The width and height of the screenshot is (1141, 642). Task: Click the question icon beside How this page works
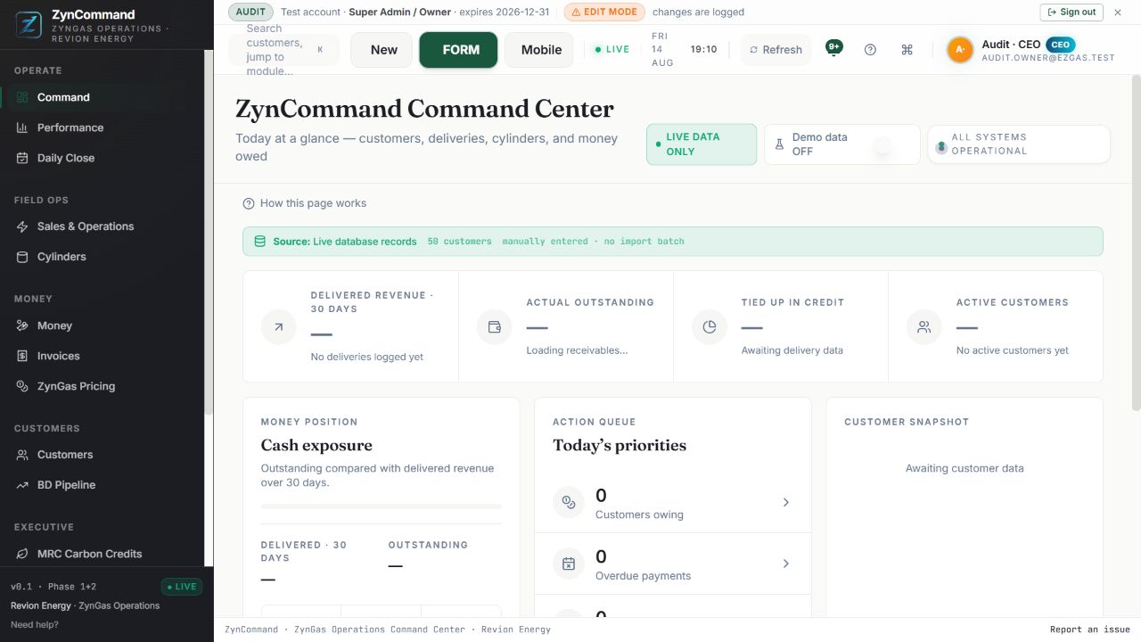(249, 203)
